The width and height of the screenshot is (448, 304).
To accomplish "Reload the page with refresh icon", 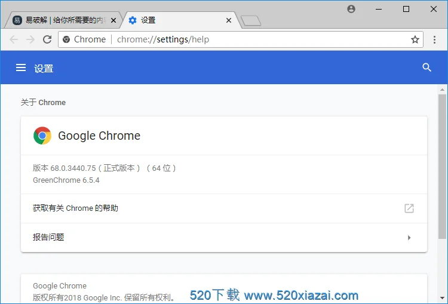I will click(x=47, y=39).
